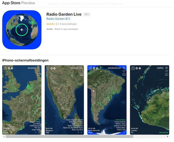Toggle the mute speaker icon in Fiji screenshot

(166, 68)
